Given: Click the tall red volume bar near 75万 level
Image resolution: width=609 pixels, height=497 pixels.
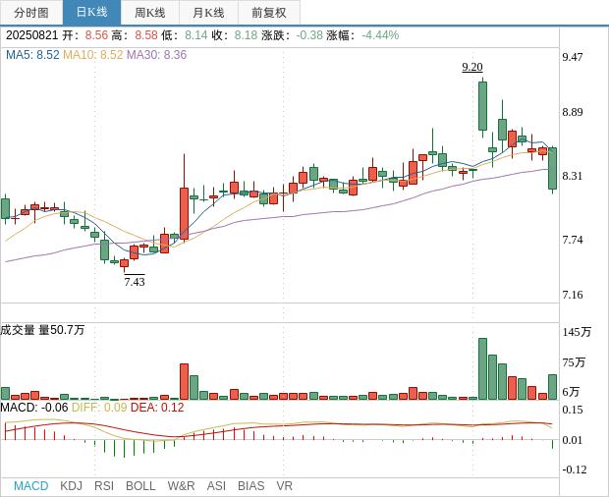Looking at the screenshot, I should tap(184, 382).
